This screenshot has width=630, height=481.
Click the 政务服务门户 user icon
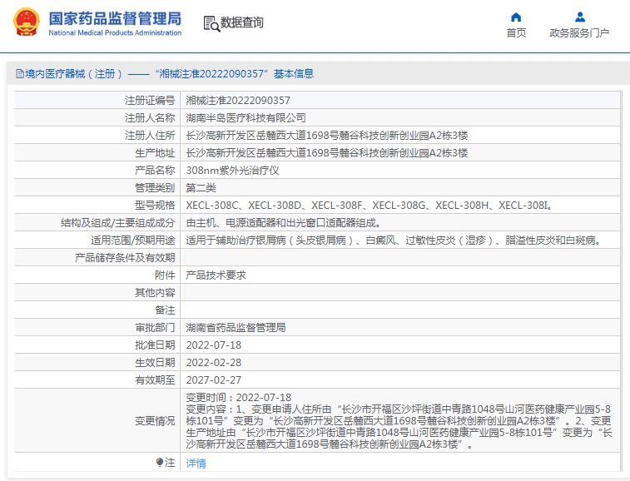coord(580,17)
